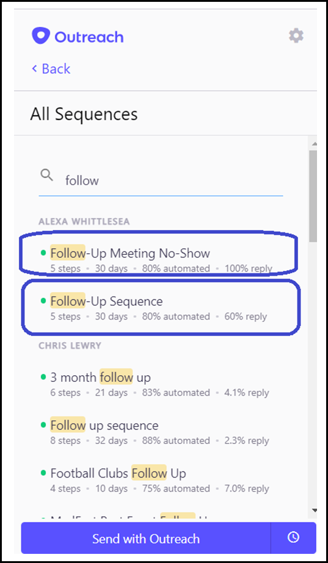Image resolution: width=328 pixels, height=563 pixels.
Task: Click the search magnifier icon
Action: 47,175
